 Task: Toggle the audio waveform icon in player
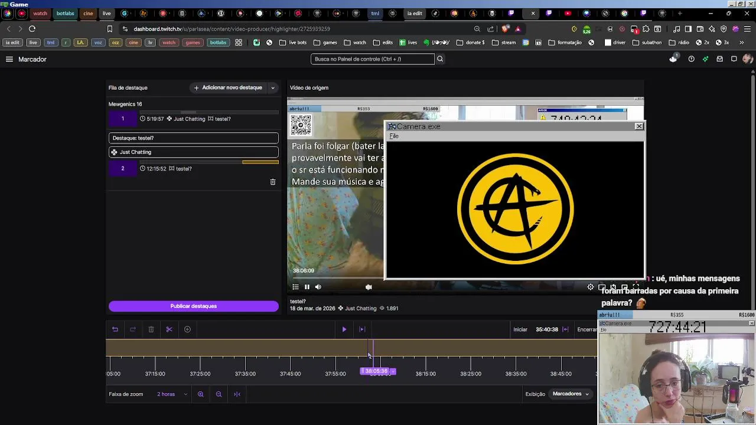click(369, 287)
